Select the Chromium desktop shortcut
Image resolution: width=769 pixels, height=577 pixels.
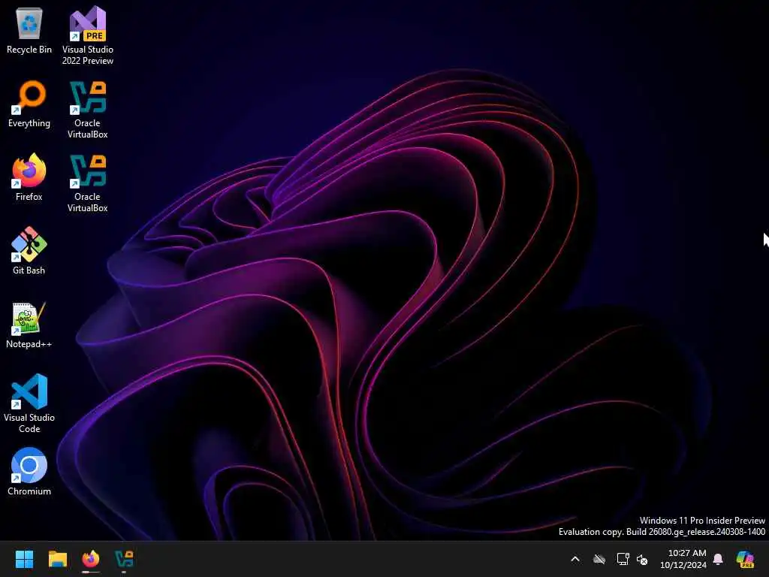coord(29,472)
